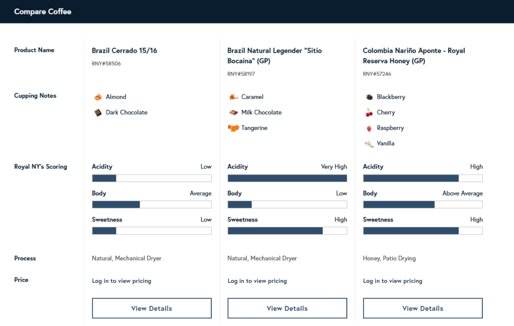Screen dimensions: 514x326
Task: Click the Very High acidity rating
Action: coord(334,167)
